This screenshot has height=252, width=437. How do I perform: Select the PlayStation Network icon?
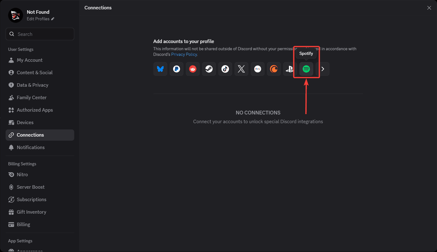point(290,69)
